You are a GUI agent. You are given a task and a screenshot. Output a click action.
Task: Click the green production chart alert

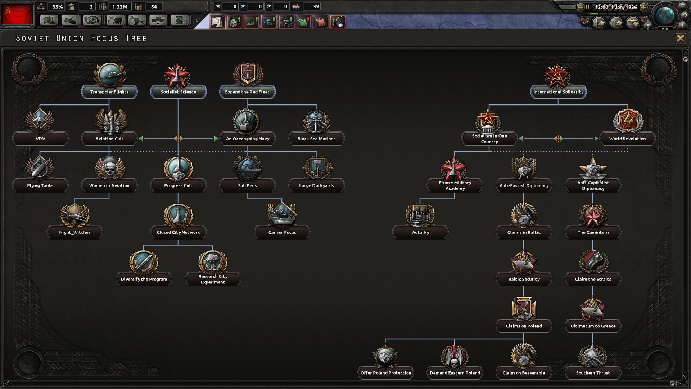click(x=252, y=22)
